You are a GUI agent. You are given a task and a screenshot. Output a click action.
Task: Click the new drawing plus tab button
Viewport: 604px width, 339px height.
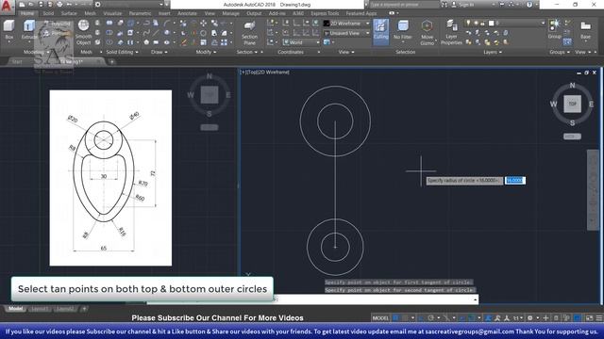[x=111, y=61]
